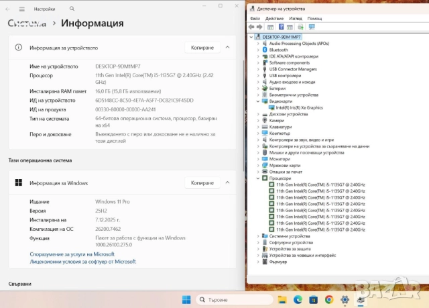Open Microsoft Edge from taskbar
The image size is (429, 308).
[298, 300]
